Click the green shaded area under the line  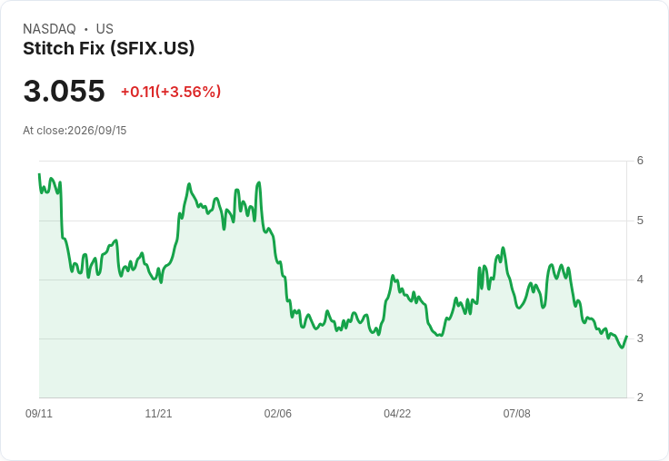pos(333,367)
